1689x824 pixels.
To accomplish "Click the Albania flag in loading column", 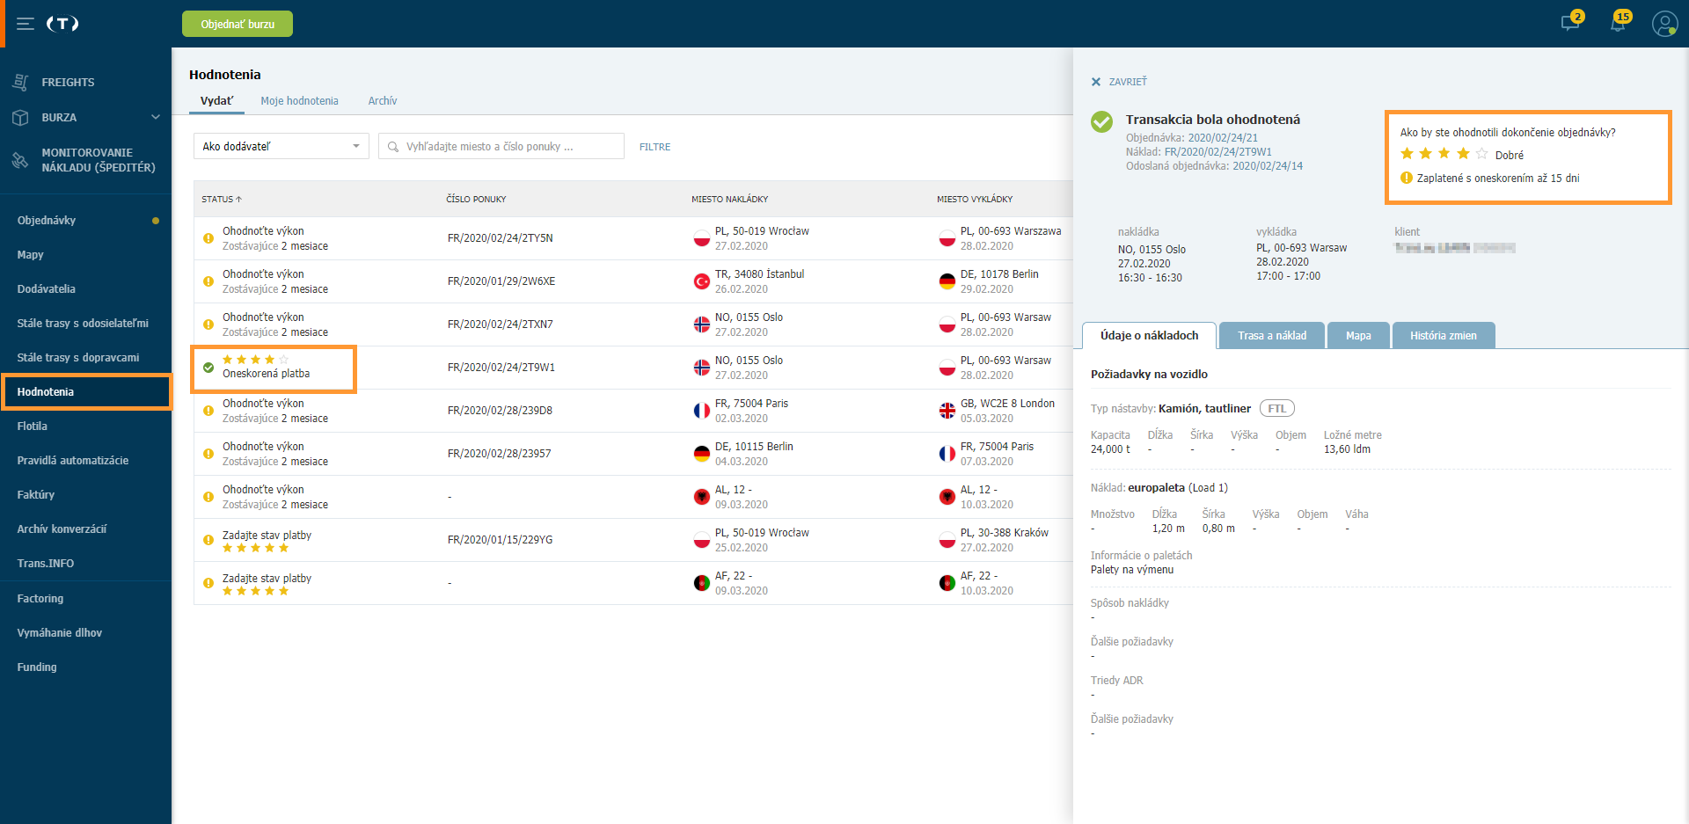I will tap(702, 497).
